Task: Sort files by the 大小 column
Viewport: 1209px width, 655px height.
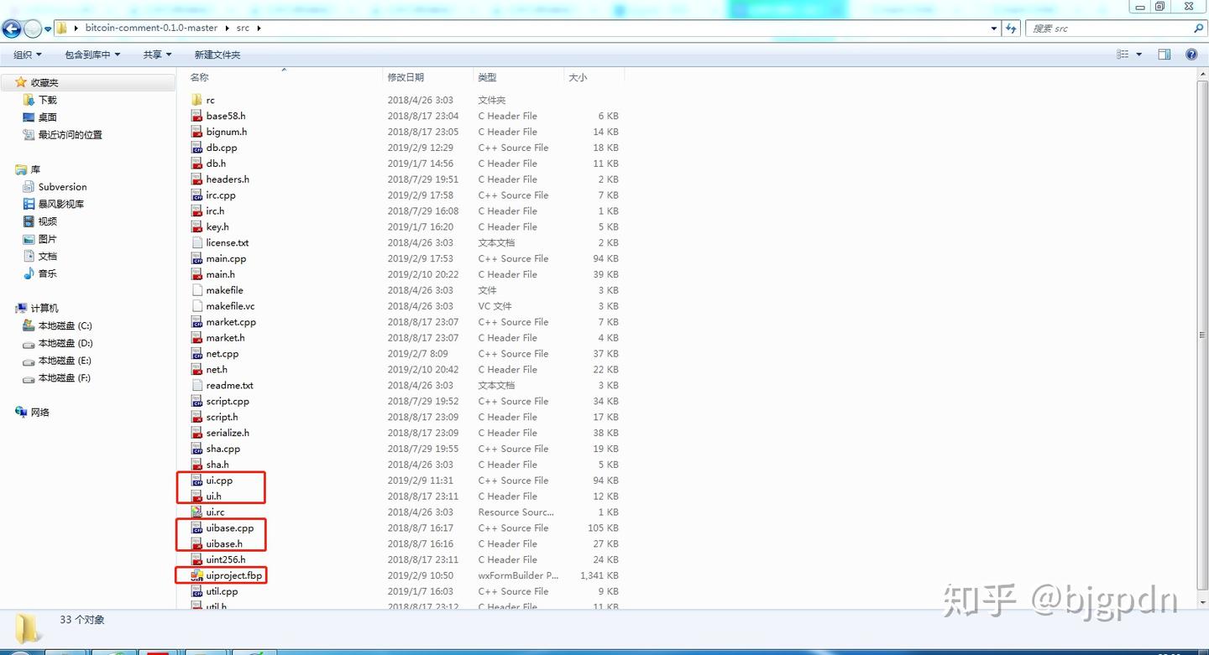Action: point(594,77)
